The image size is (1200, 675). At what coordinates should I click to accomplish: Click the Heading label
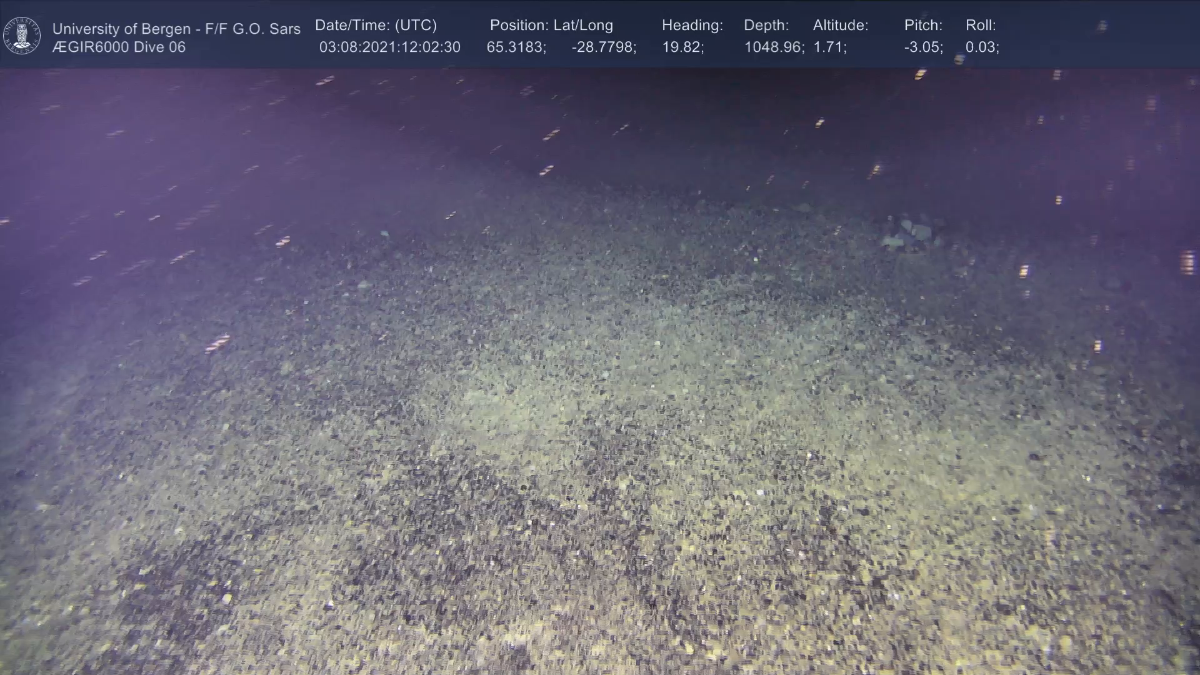pyautogui.click(x=692, y=26)
